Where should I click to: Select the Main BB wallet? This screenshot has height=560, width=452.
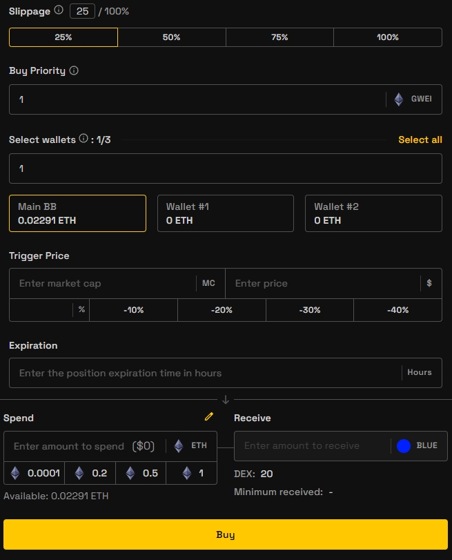[77, 213]
